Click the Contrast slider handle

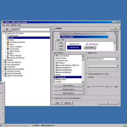click(x=106, y=87)
